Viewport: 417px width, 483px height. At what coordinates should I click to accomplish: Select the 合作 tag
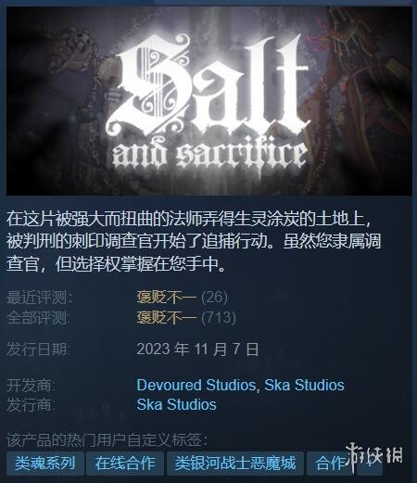coord(330,464)
